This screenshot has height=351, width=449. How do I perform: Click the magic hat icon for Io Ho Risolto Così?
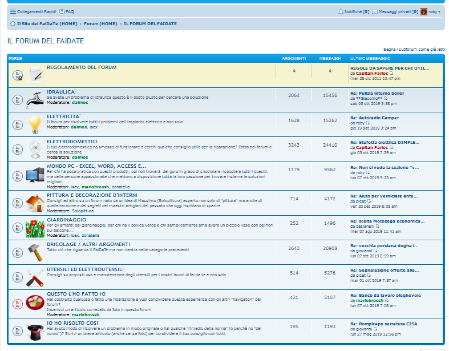pos(35,330)
